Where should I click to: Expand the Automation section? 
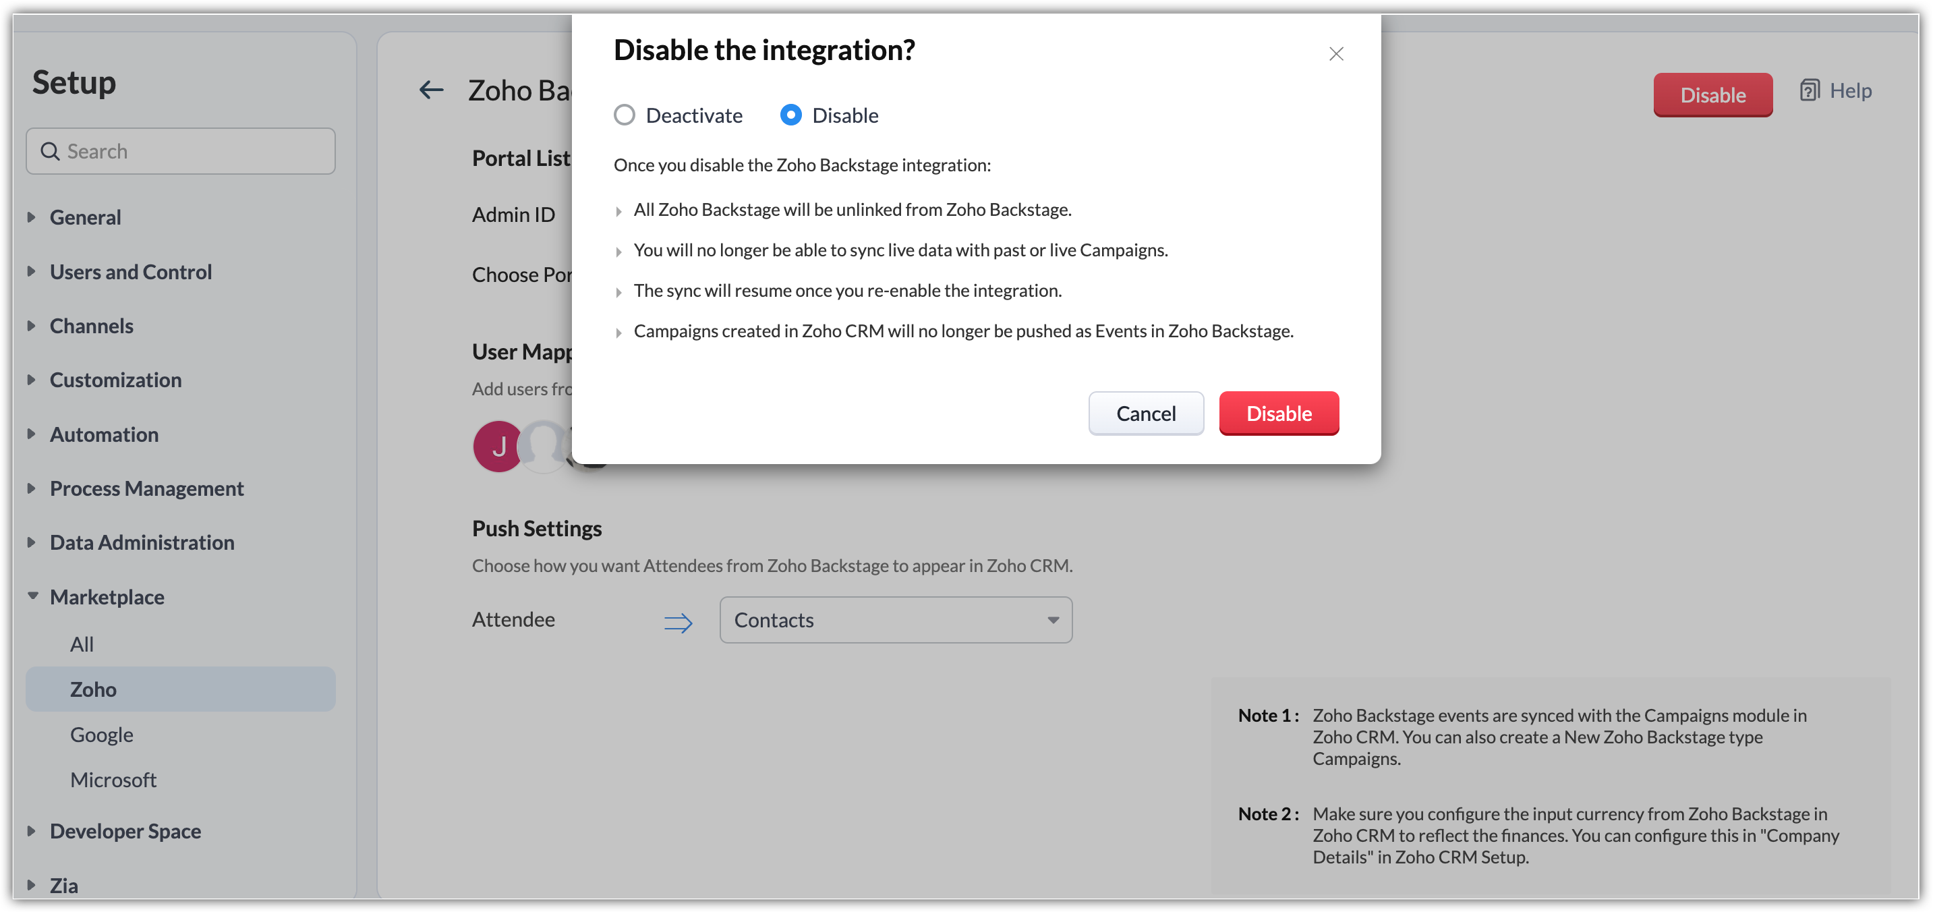point(32,434)
